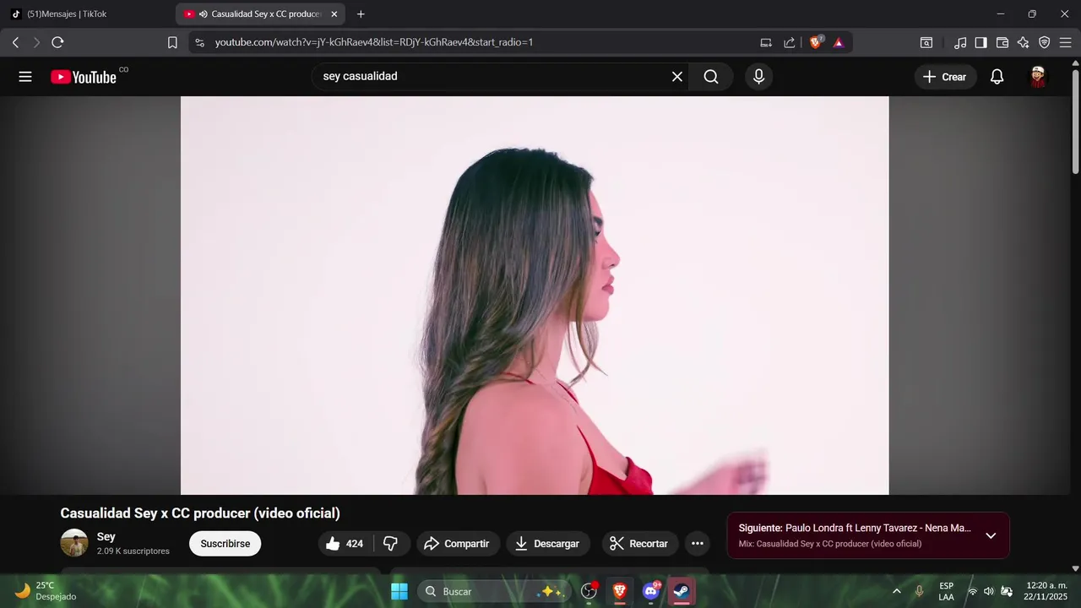Subscribe using the Suscribirse button

click(x=225, y=544)
